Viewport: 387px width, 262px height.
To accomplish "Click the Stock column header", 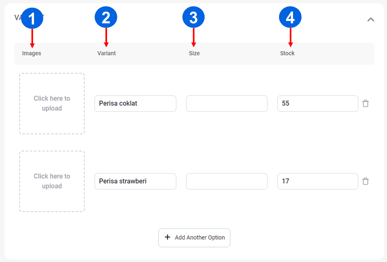I will pyautogui.click(x=287, y=53).
